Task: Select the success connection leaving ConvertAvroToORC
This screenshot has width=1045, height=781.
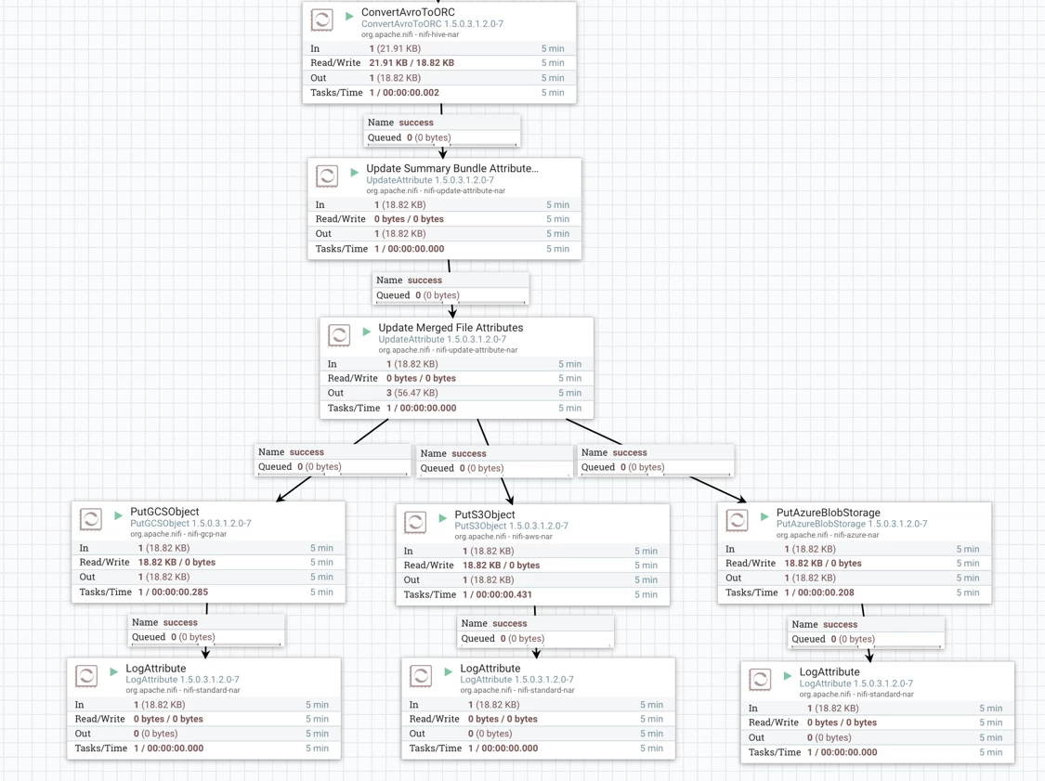Action: pyautogui.click(x=441, y=130)
